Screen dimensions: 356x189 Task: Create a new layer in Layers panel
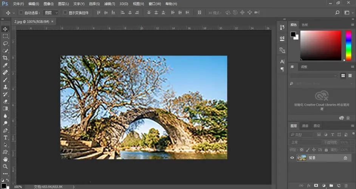(339, 186)
